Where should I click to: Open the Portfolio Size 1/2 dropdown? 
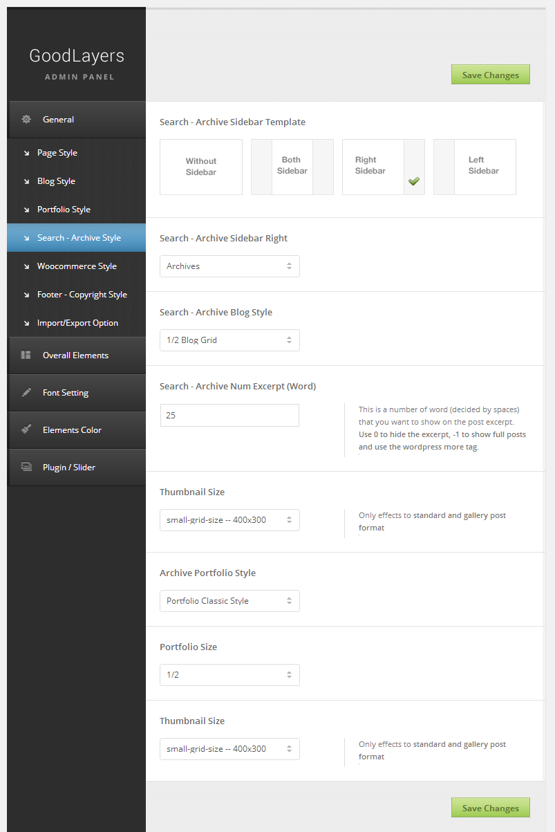[x=229, y=675]
